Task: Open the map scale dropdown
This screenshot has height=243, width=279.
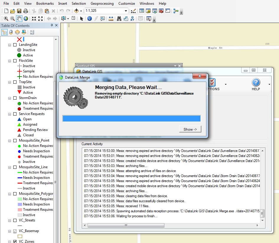Action: 126,11
